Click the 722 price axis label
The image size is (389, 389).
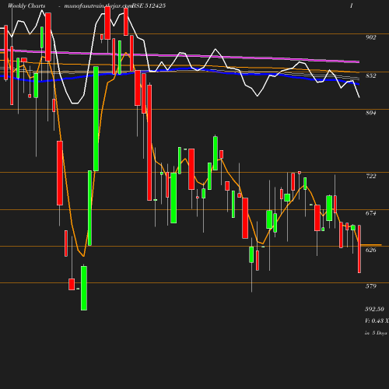click(370, 176)
